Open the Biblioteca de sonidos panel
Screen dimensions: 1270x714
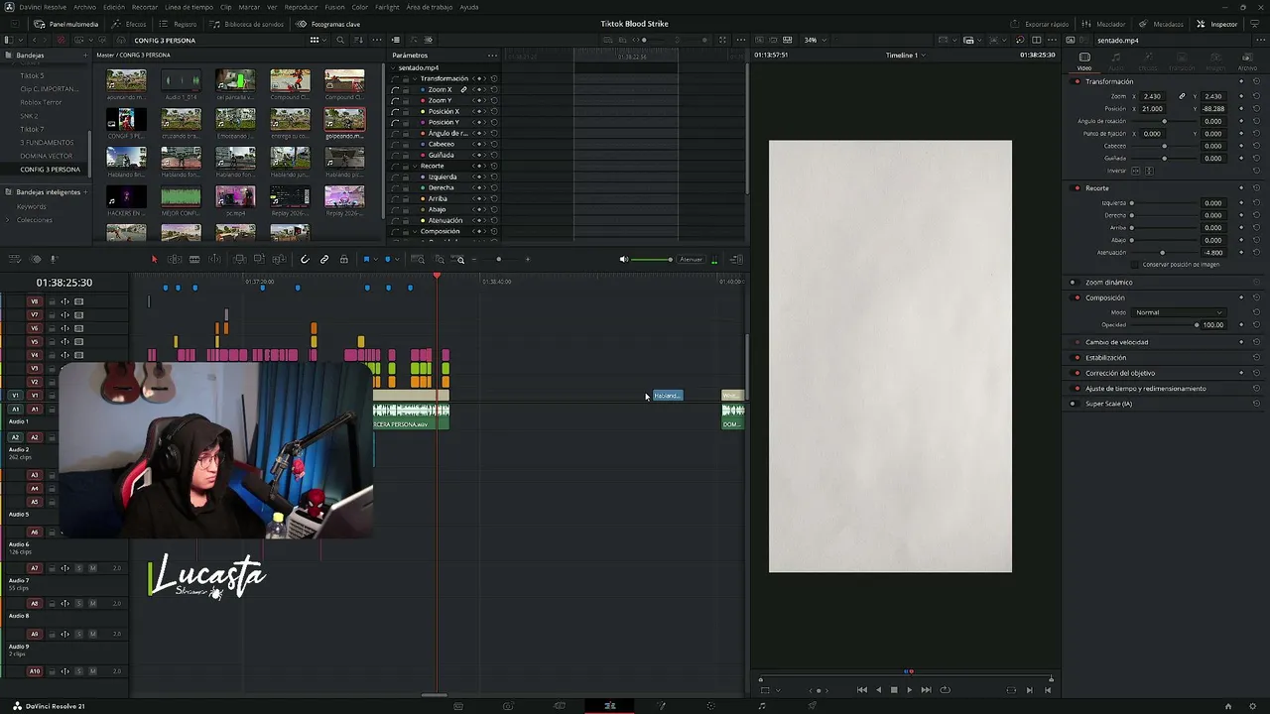(x=246, y=24)
